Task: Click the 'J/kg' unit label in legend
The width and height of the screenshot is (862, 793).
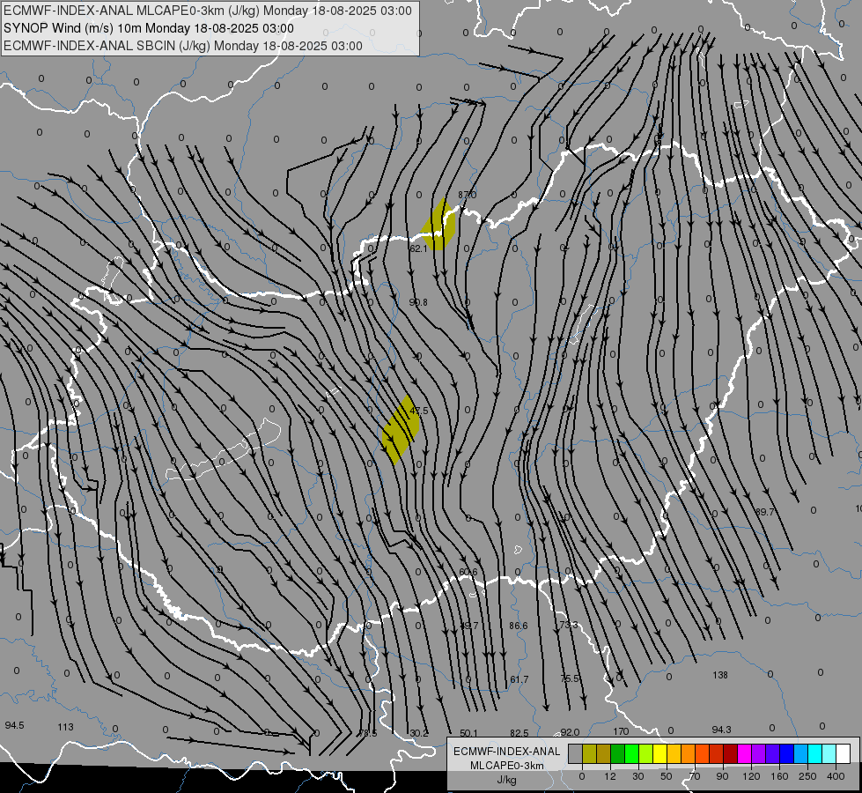Action: (x=507, y=780)
